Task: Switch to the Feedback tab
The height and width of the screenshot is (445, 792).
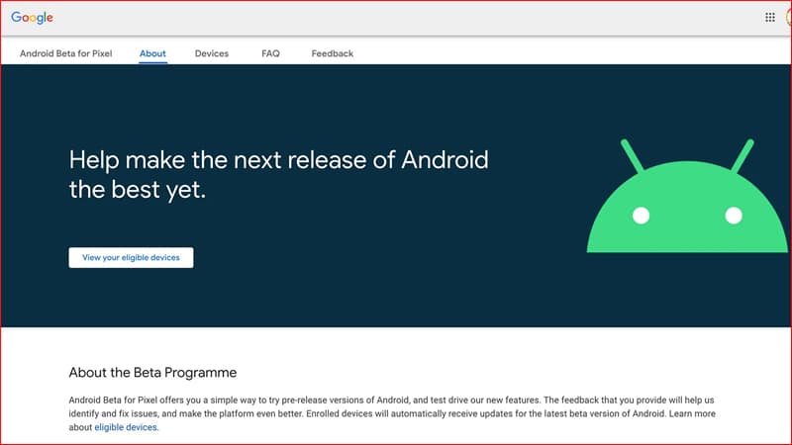Action: point(332,53)
